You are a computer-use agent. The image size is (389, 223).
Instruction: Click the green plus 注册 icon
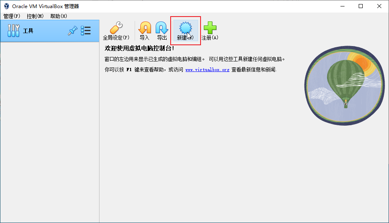(209, 28)
